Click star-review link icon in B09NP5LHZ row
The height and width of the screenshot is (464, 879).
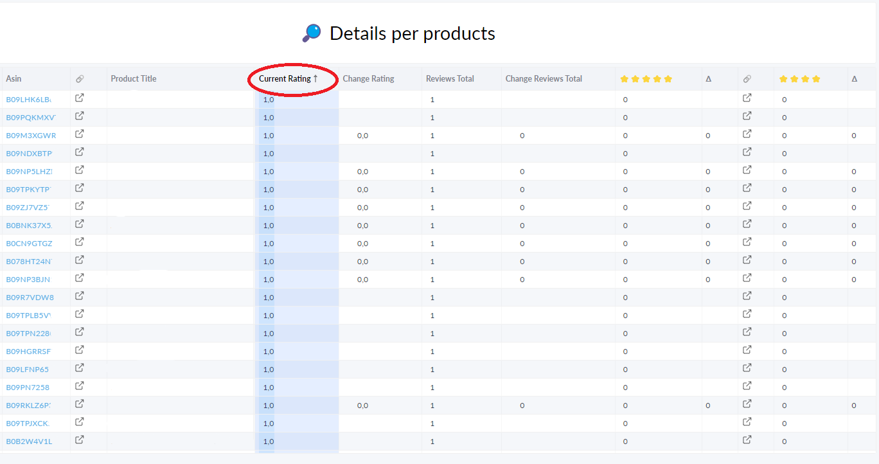[x=747, y=170]
